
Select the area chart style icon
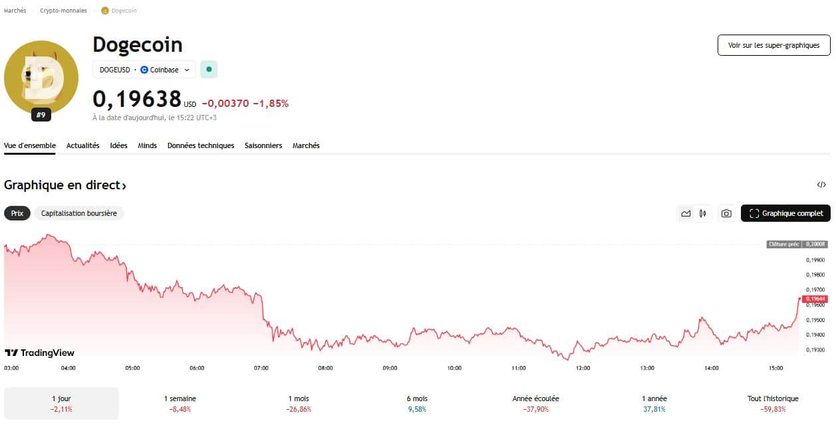click(686, 213)
